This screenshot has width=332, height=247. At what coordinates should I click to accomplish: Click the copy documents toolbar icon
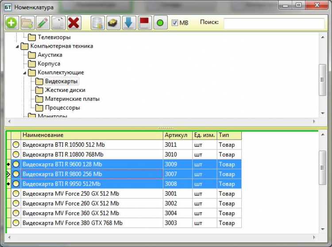58,23
